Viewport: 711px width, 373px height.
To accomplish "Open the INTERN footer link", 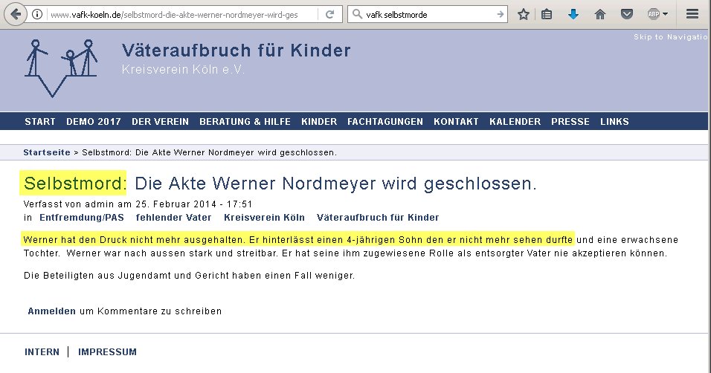I will pyautogui.click(x=42, y=351).
